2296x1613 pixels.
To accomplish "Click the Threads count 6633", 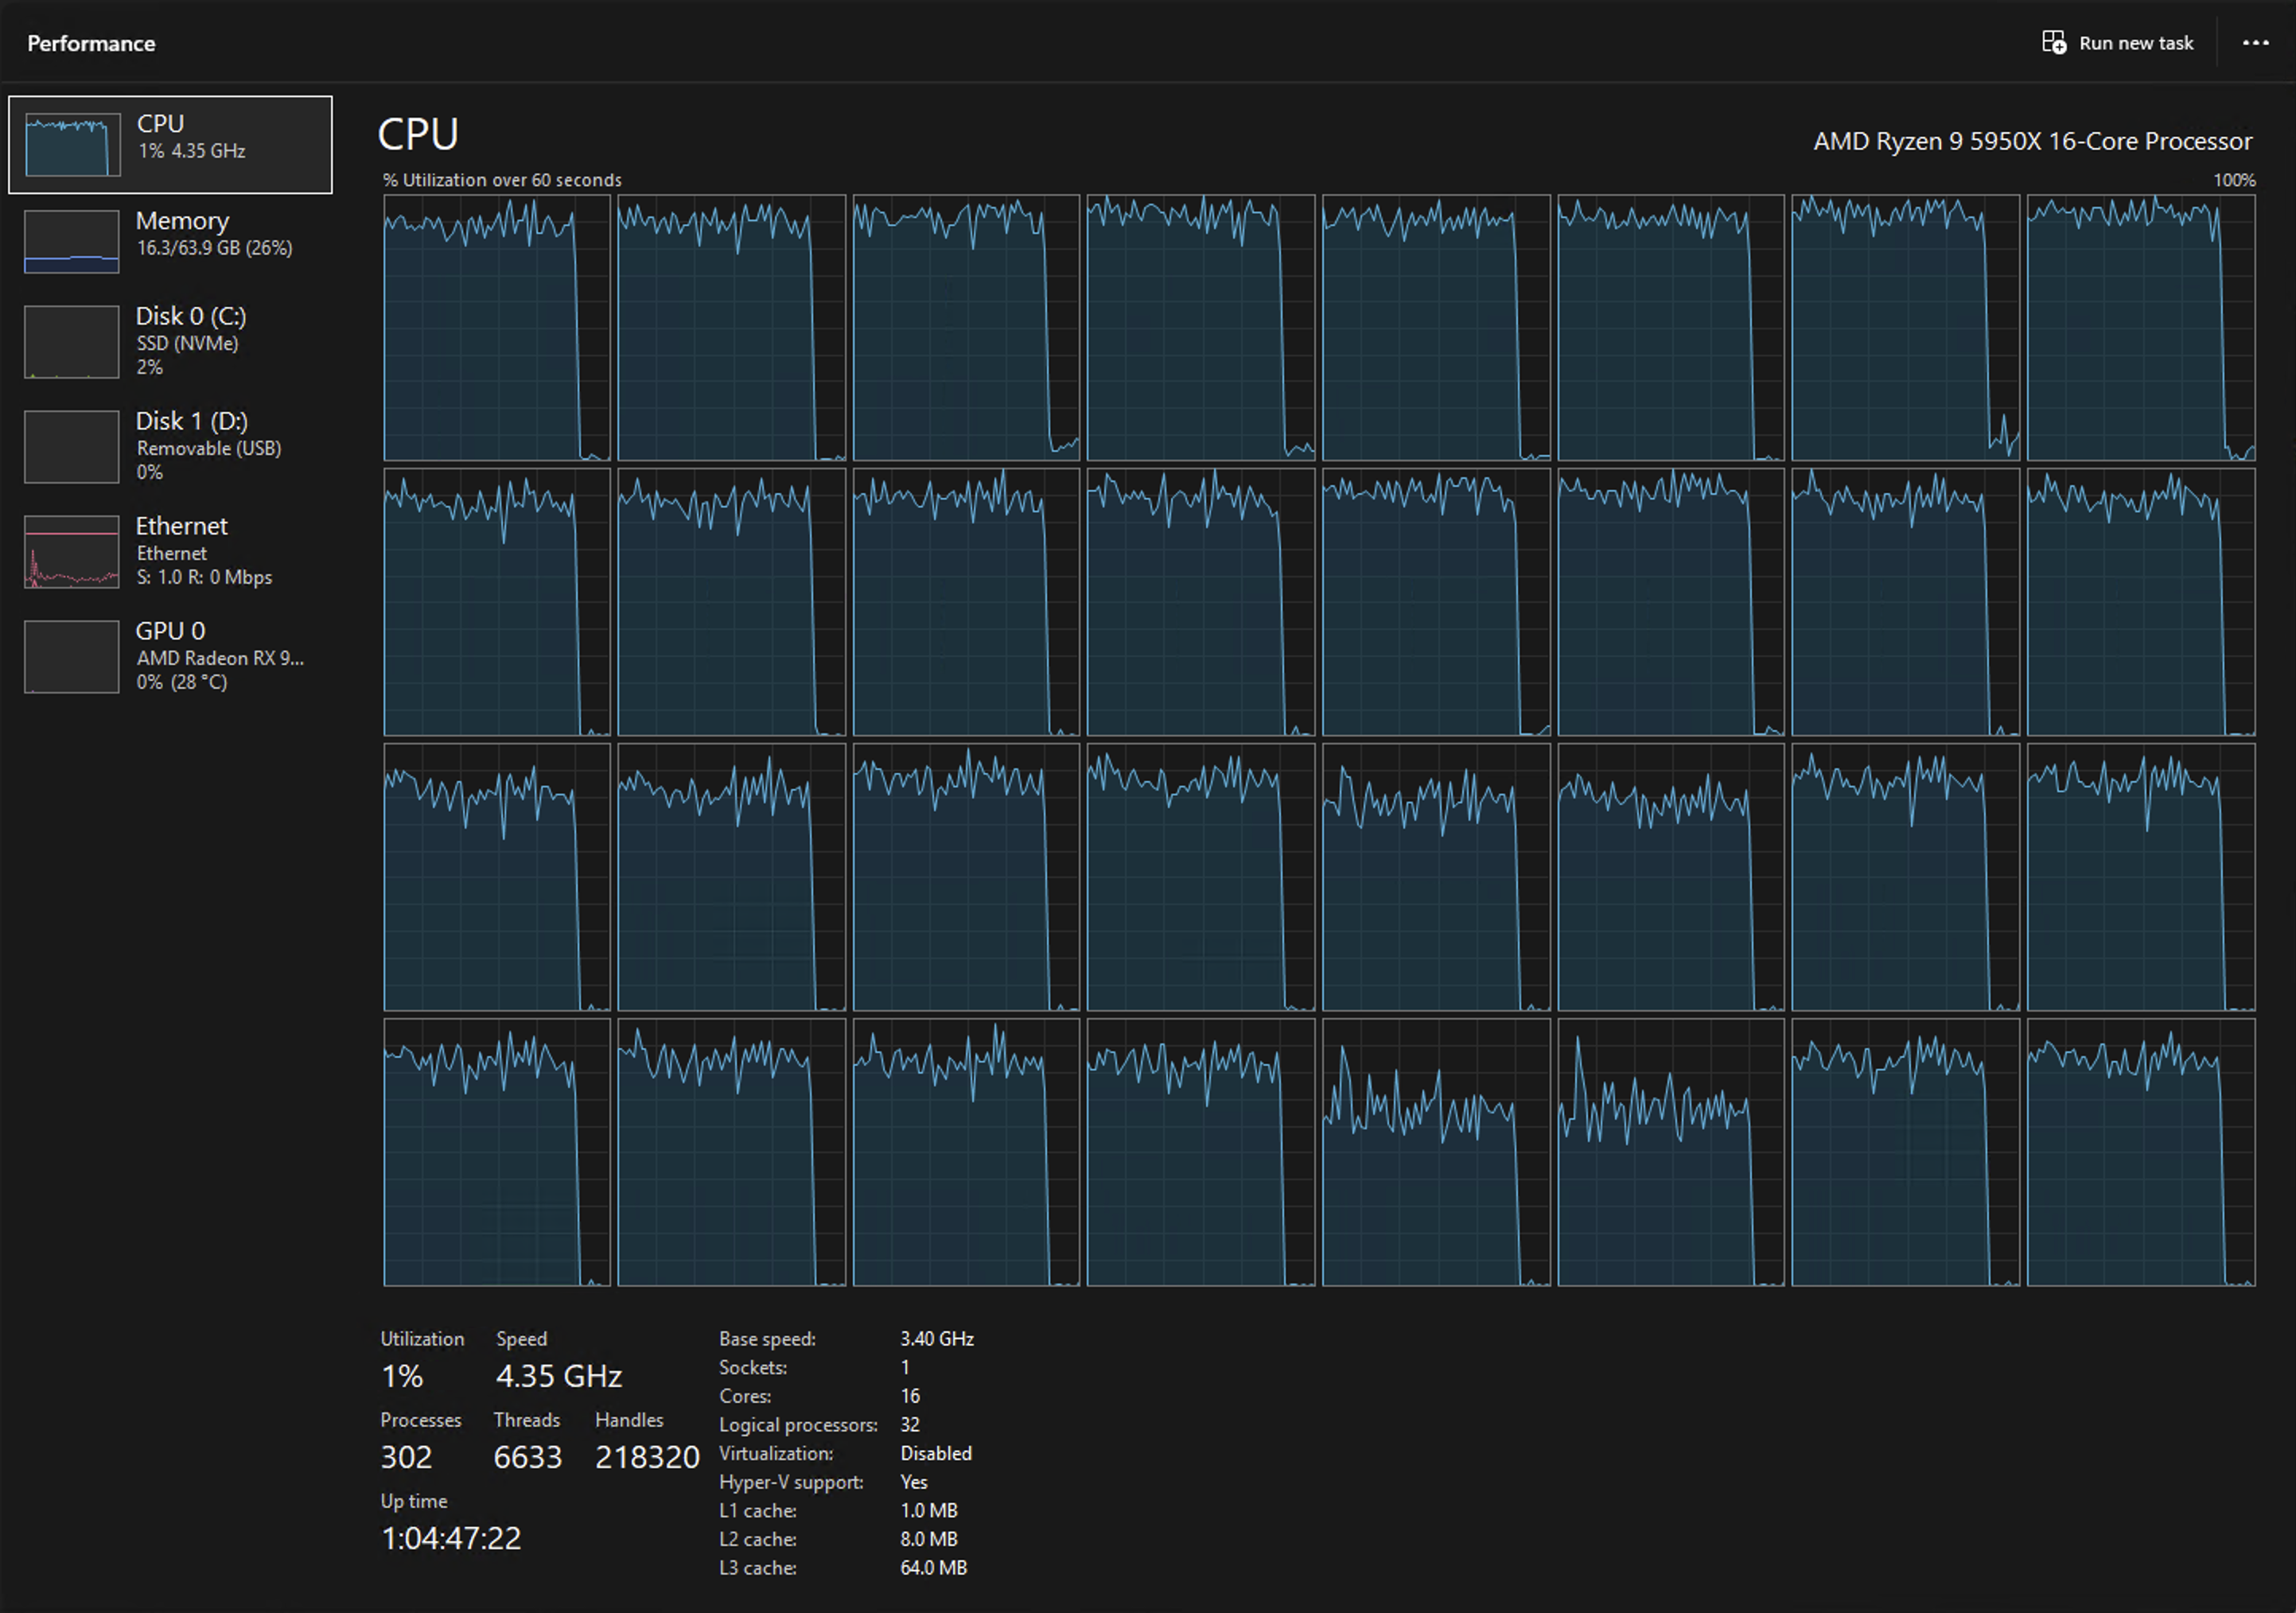I will [528, 1457].
